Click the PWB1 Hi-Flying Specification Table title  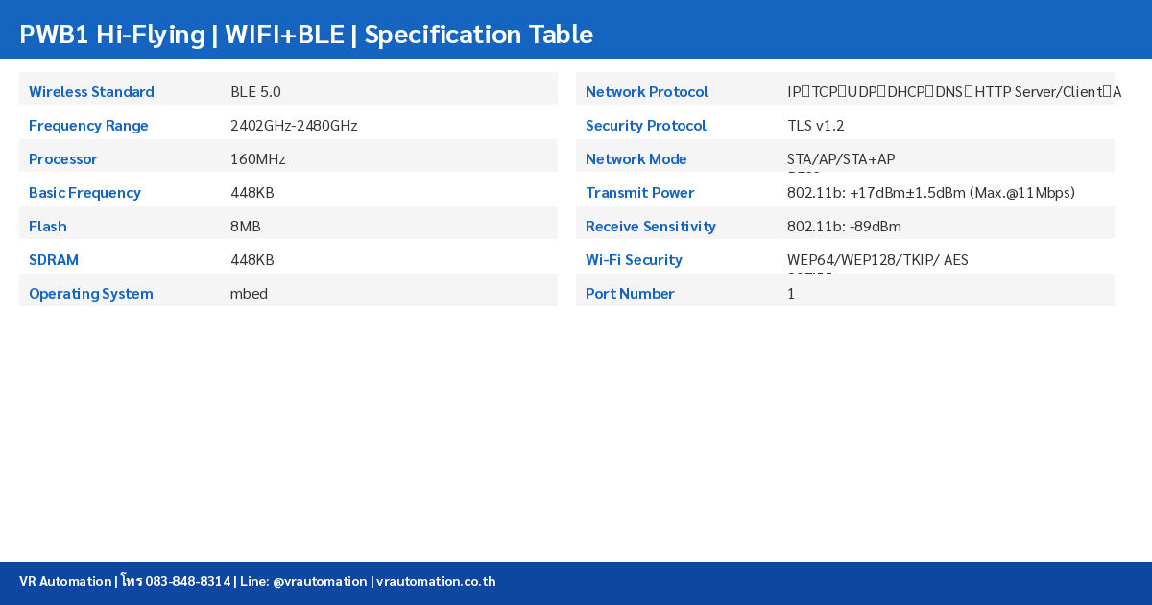[306, 35]
